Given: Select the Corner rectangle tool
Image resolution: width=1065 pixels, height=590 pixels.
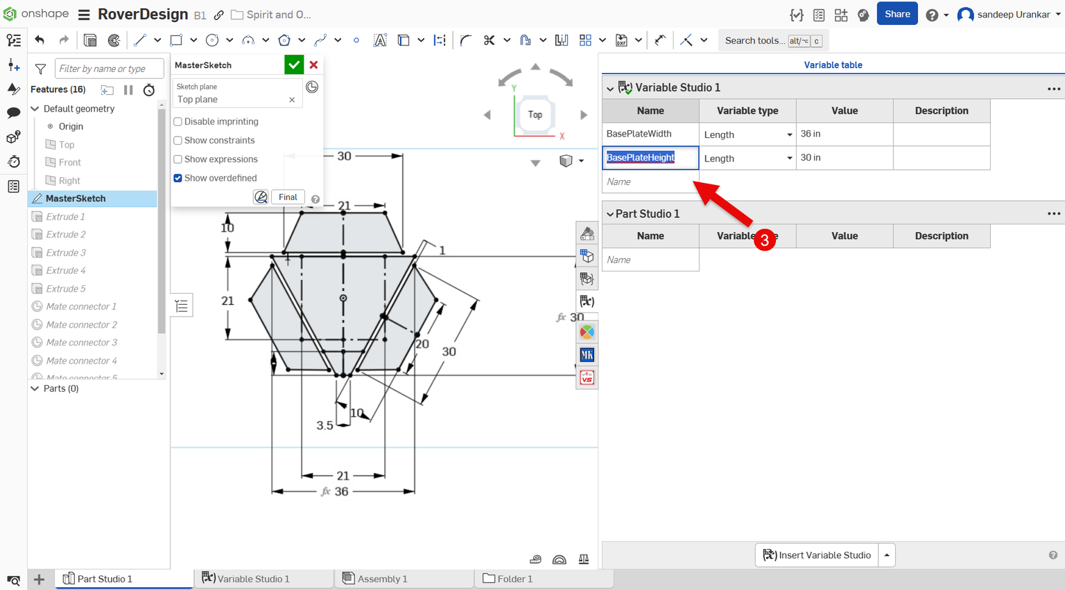Looking at the screenshot, I should click(175, 39).
